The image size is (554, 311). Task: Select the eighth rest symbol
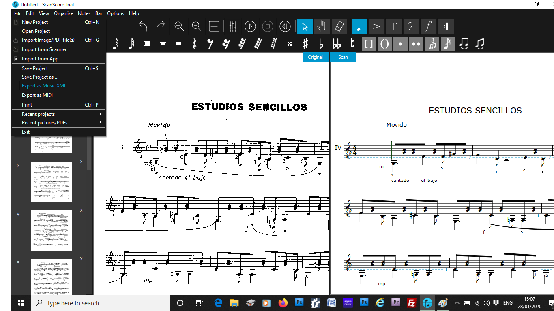210,44
